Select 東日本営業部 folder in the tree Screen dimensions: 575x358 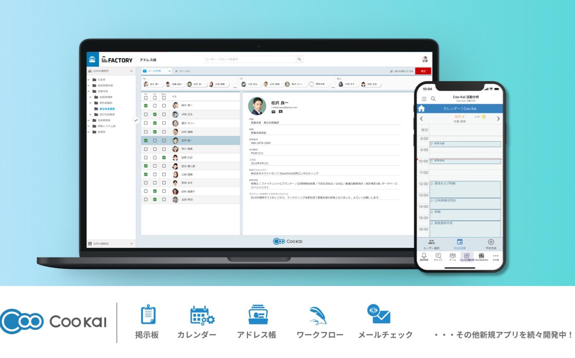click(107, 109)
